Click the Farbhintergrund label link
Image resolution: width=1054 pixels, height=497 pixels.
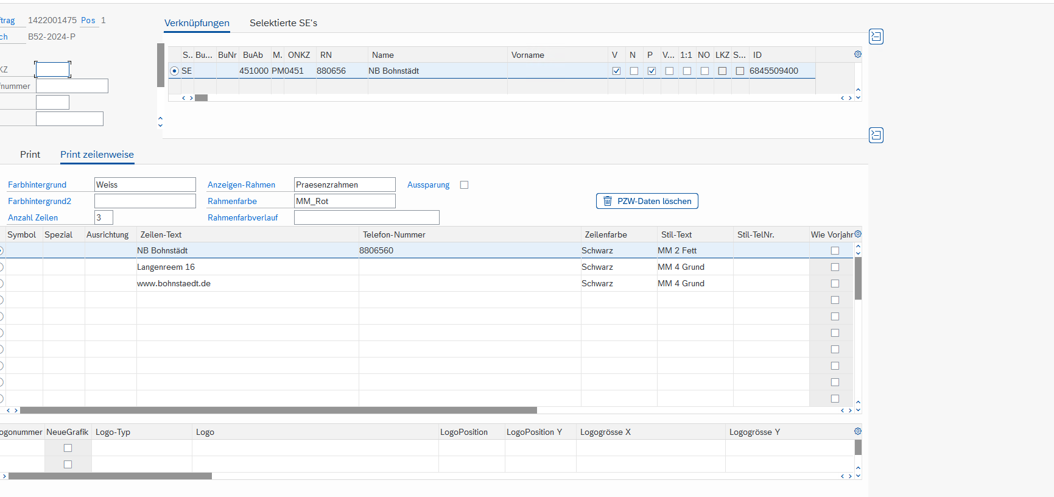(x=37, y=185)
